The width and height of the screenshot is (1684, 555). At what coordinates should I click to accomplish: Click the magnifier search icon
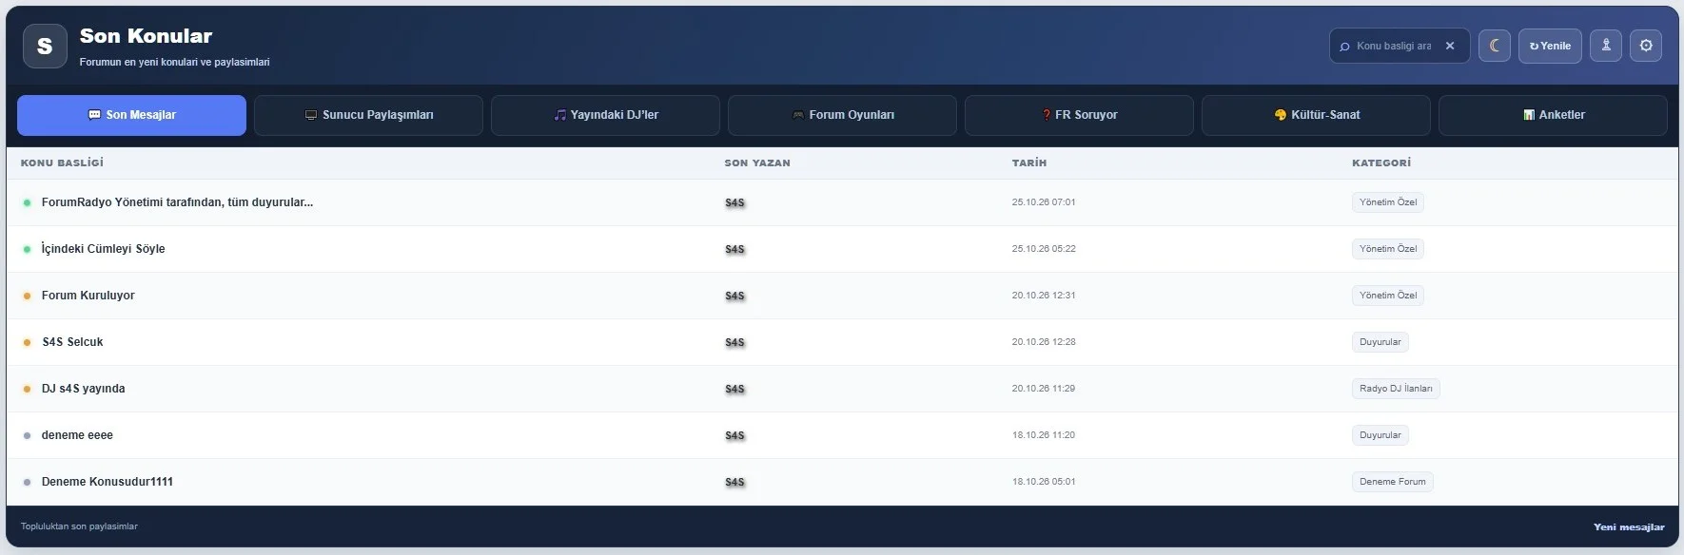[1344, 47]
